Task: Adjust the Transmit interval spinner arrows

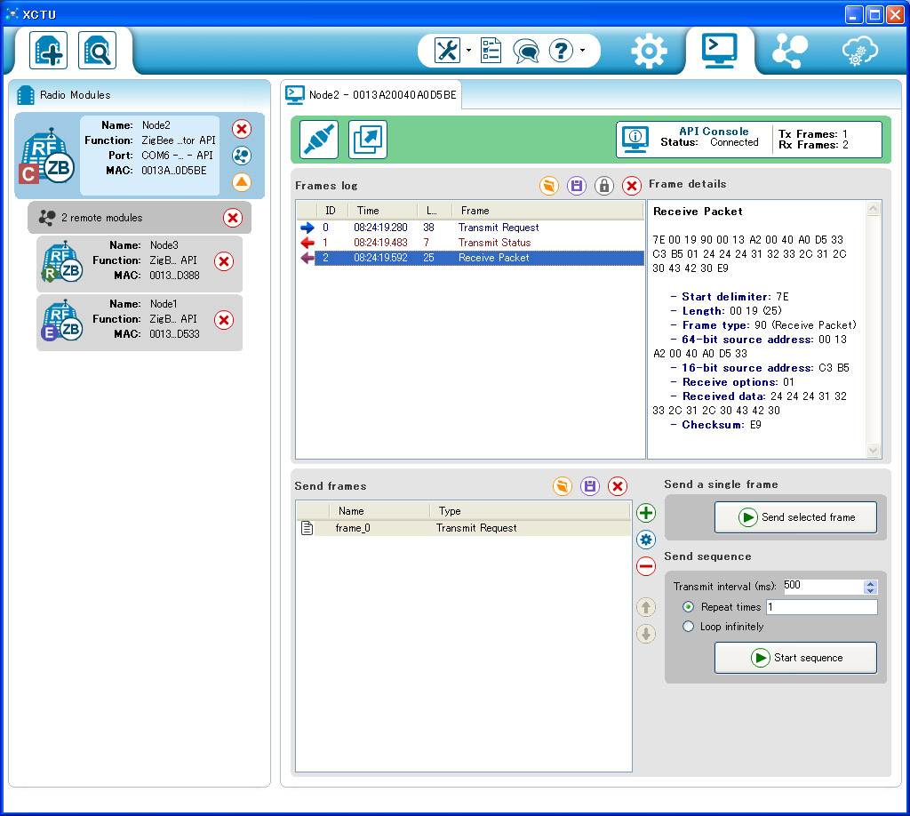Action: click(870, 587)
